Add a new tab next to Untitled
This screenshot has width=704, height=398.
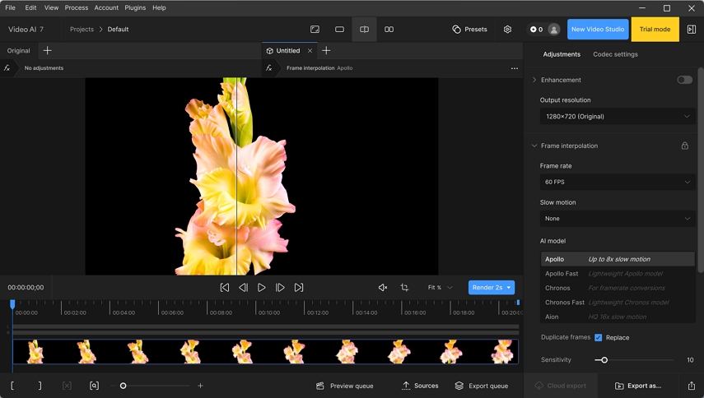(326, 51)
